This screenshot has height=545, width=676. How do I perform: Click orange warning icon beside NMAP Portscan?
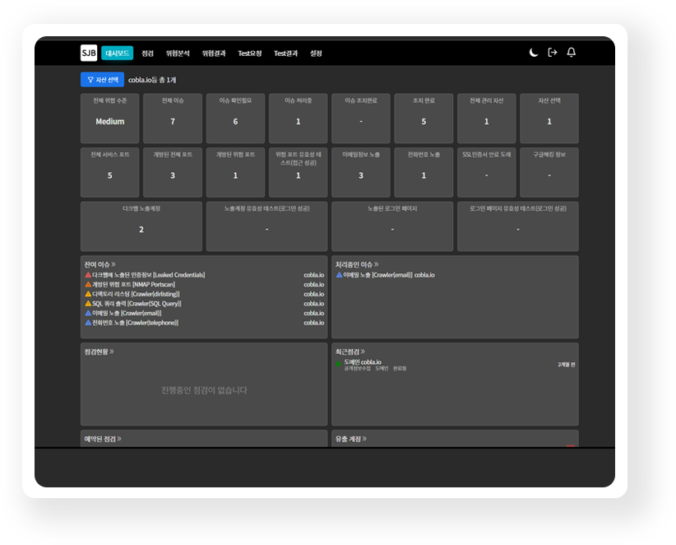point(88,285)
